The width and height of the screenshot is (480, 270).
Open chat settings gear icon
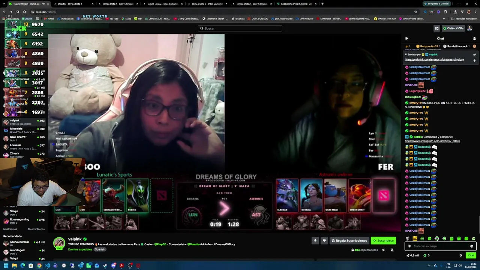tap(461, 255)
